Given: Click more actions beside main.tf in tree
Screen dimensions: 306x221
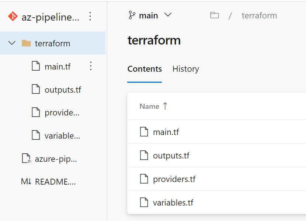Looking at the screenshot, I should point(91,66).
